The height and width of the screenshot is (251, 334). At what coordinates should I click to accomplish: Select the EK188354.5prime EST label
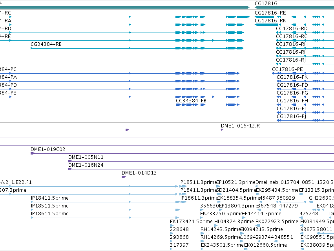(239, 198)
